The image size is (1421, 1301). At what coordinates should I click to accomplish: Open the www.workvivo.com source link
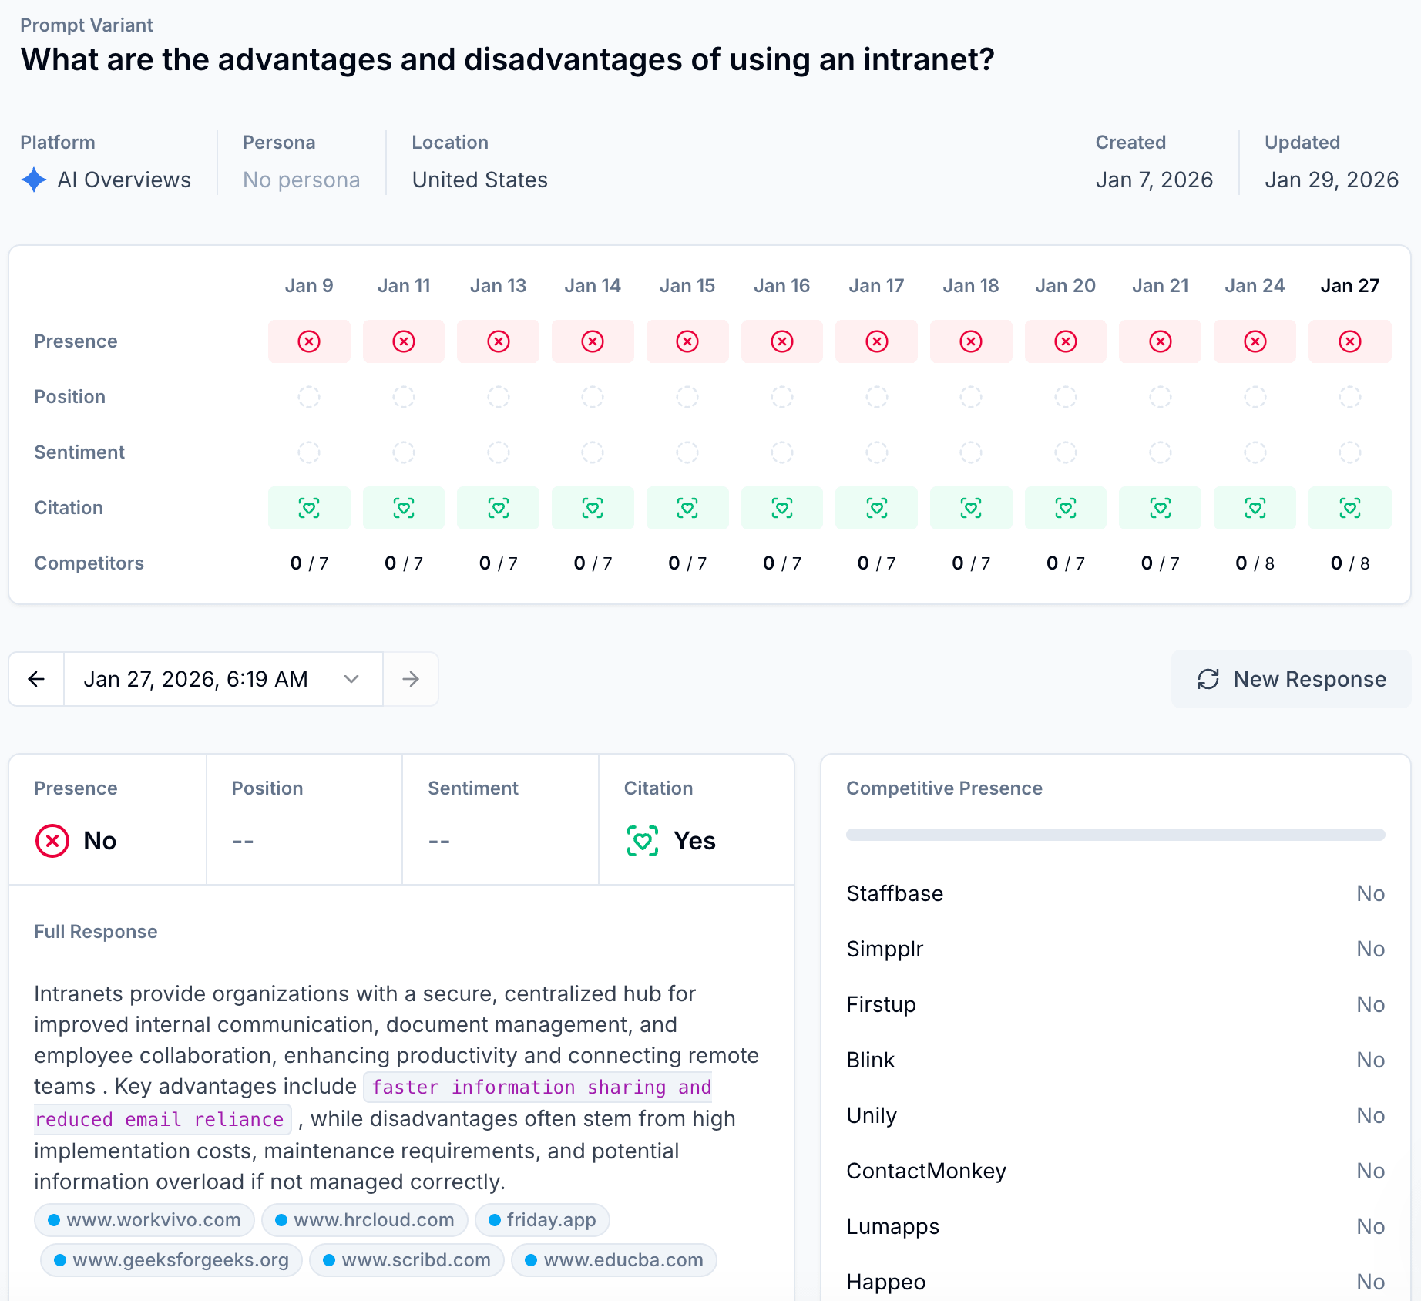point(144,1220)
